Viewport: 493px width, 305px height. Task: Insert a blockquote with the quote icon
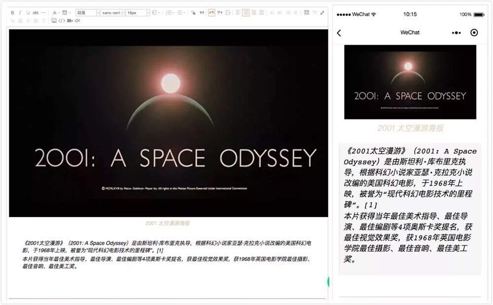tap(202, 13)
